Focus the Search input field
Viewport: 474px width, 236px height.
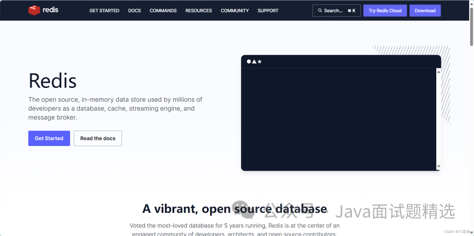point(337,11)
